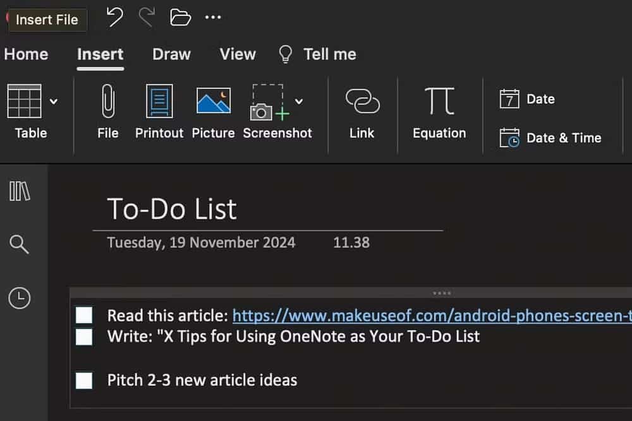Mark the Write article to-do complete
This screenshot has height=421, width=632.
pos(84,336)
